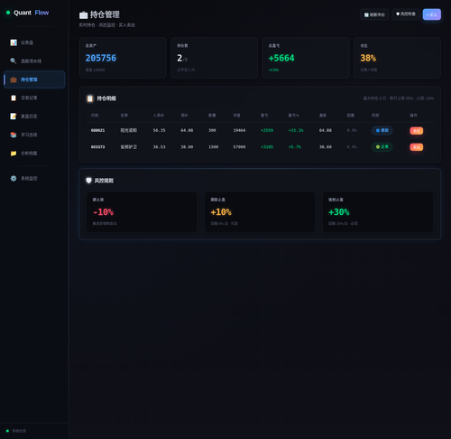
Task: Click stock code 688621
Action: 97,130
